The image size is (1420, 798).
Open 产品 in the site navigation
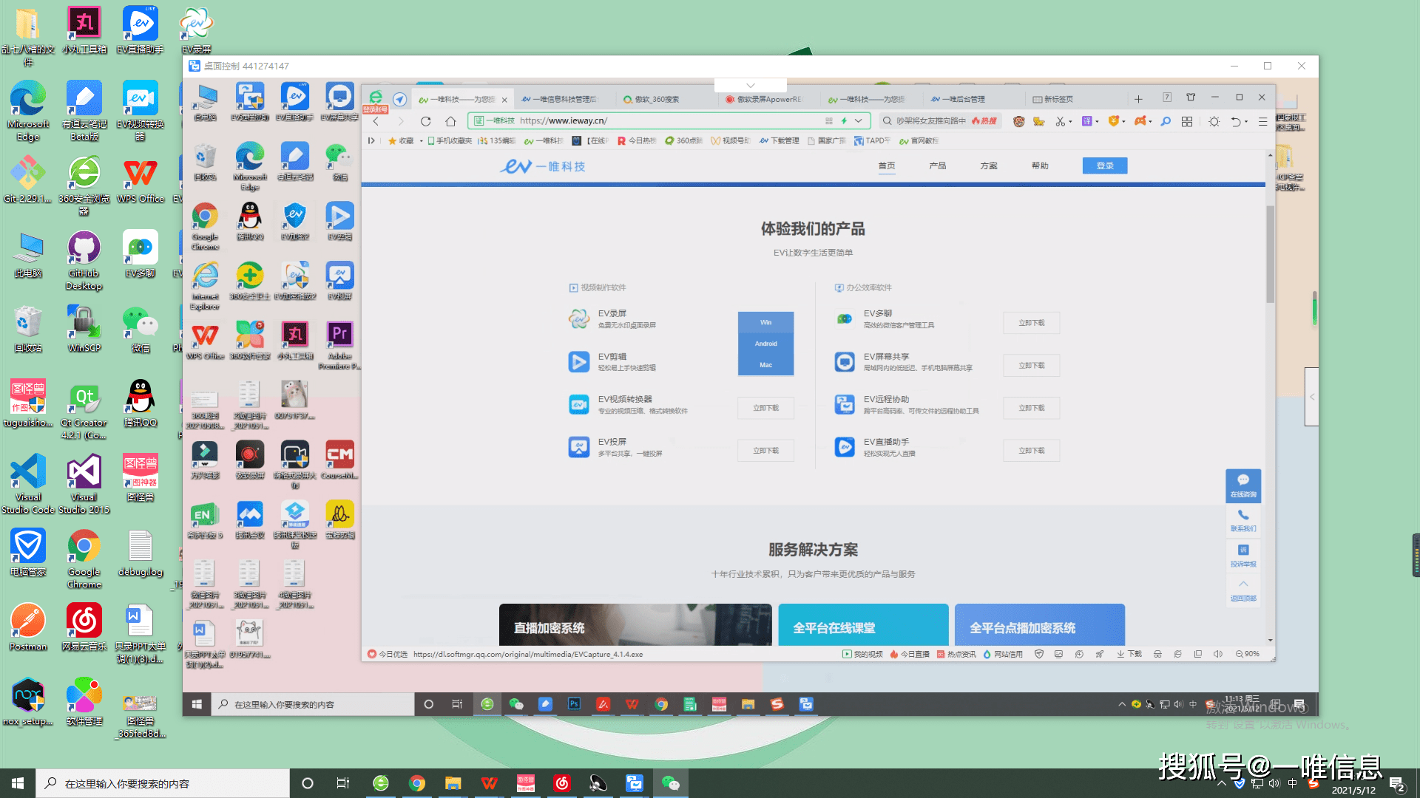click(x=937, y=166)
